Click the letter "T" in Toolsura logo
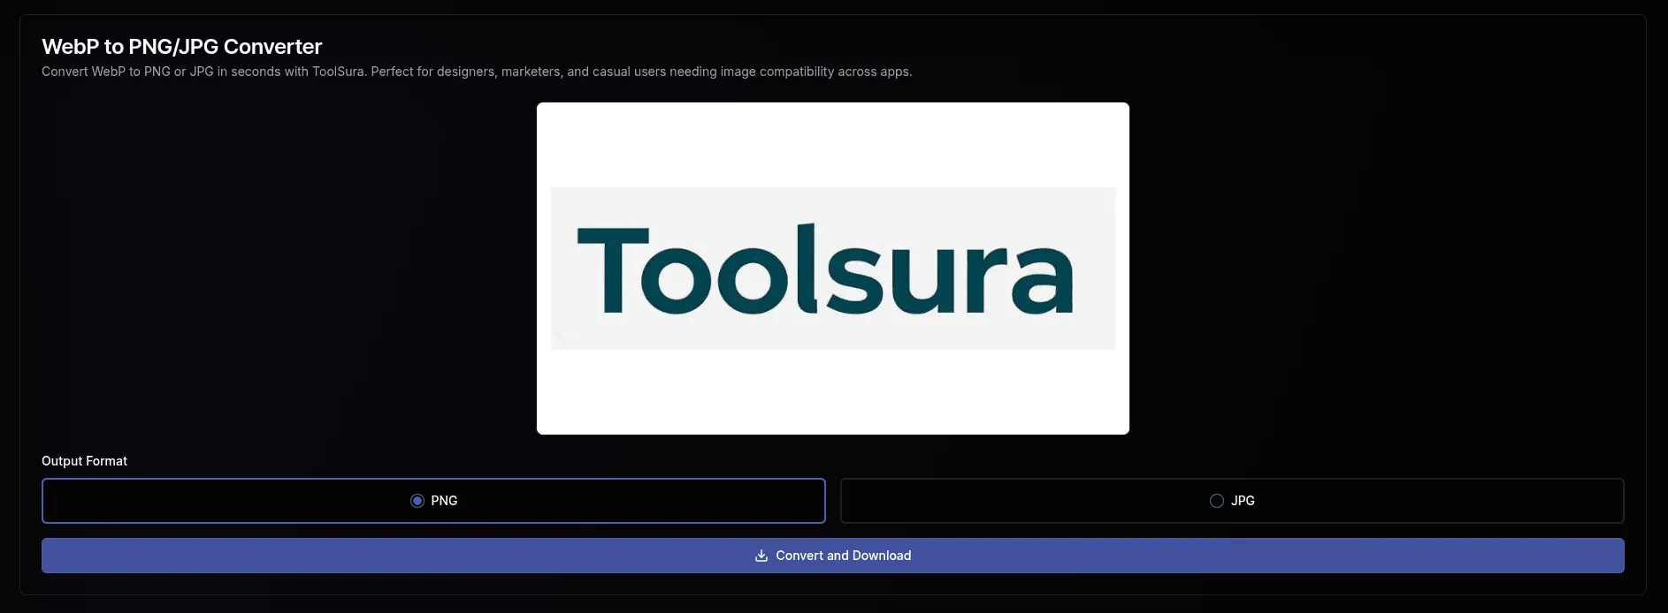 612,269
